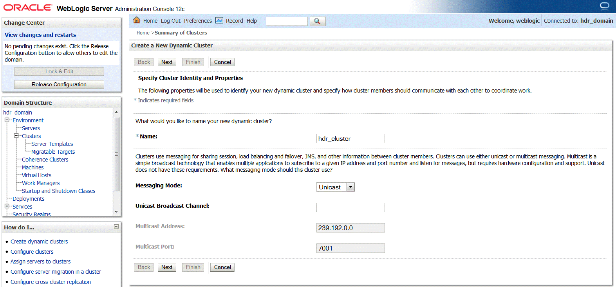Click the chat bubble icon in header
Screen dimensions: 616x287
click(605, 6)
